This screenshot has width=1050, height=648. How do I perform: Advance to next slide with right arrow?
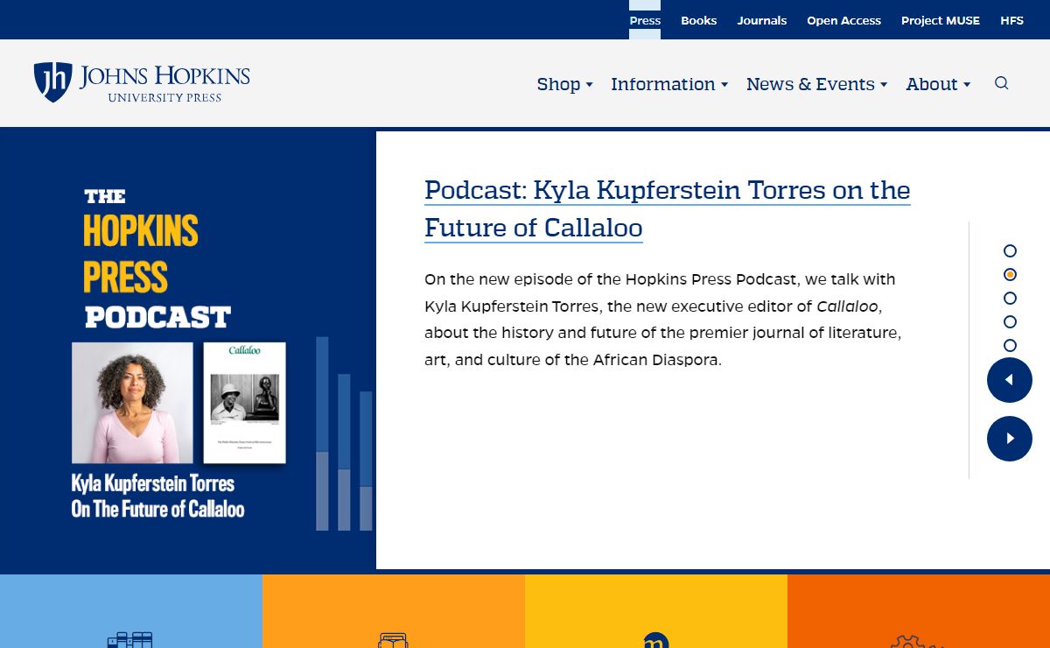(x=1010, y=439)
